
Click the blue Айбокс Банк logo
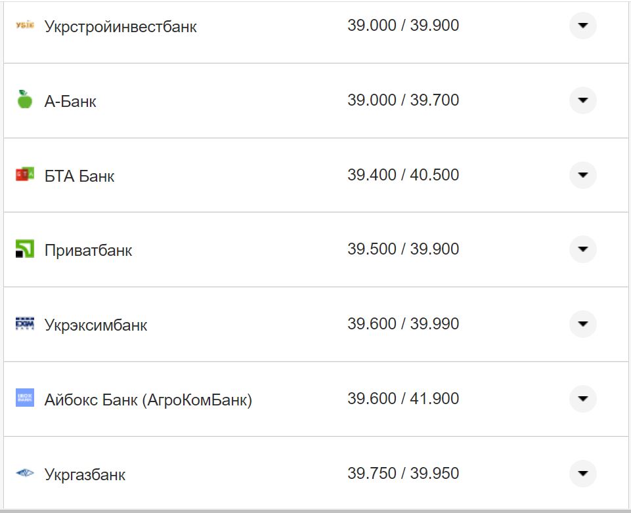click(24, 398)
